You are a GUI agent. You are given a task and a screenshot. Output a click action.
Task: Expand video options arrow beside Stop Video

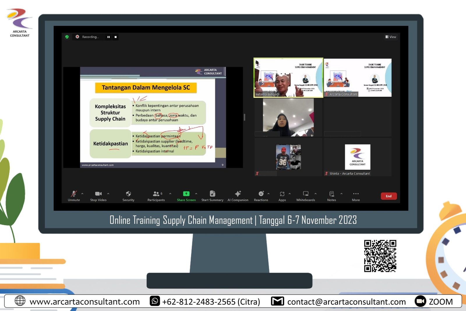(x=108, y=194)
